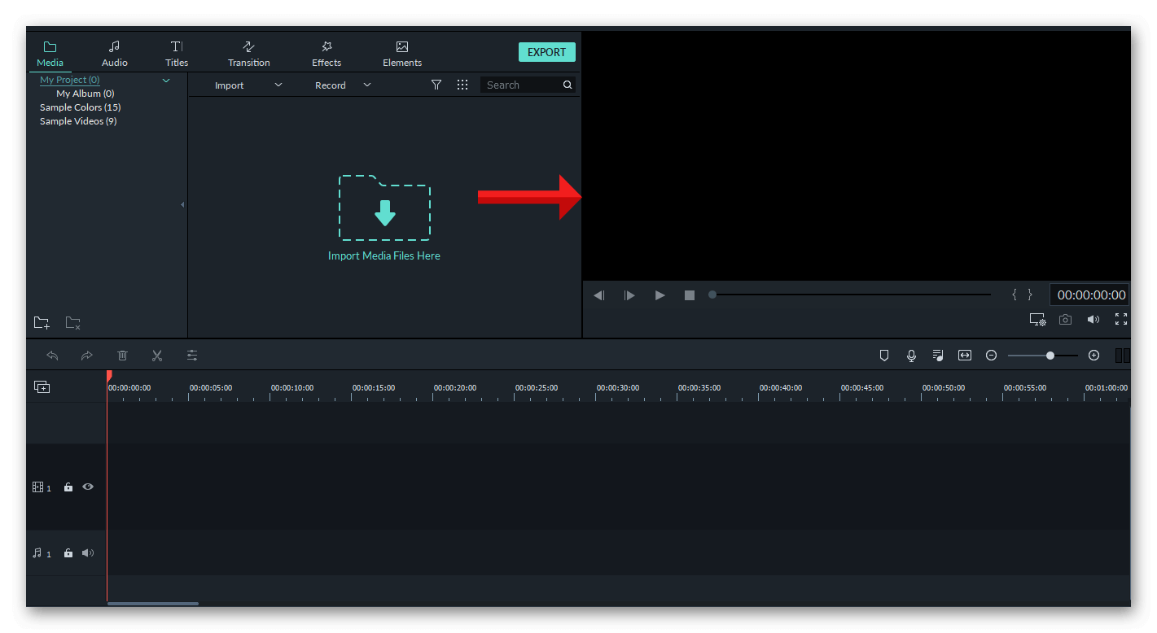Open the audio mixer icon
The height and width of the screenshot is (633, 1157).
coord(938,356)
